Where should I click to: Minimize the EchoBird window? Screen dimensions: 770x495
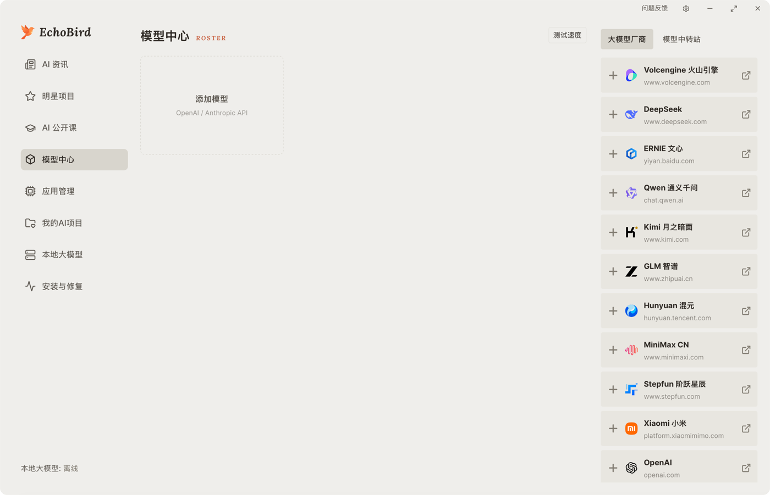(x=710, y=9)
